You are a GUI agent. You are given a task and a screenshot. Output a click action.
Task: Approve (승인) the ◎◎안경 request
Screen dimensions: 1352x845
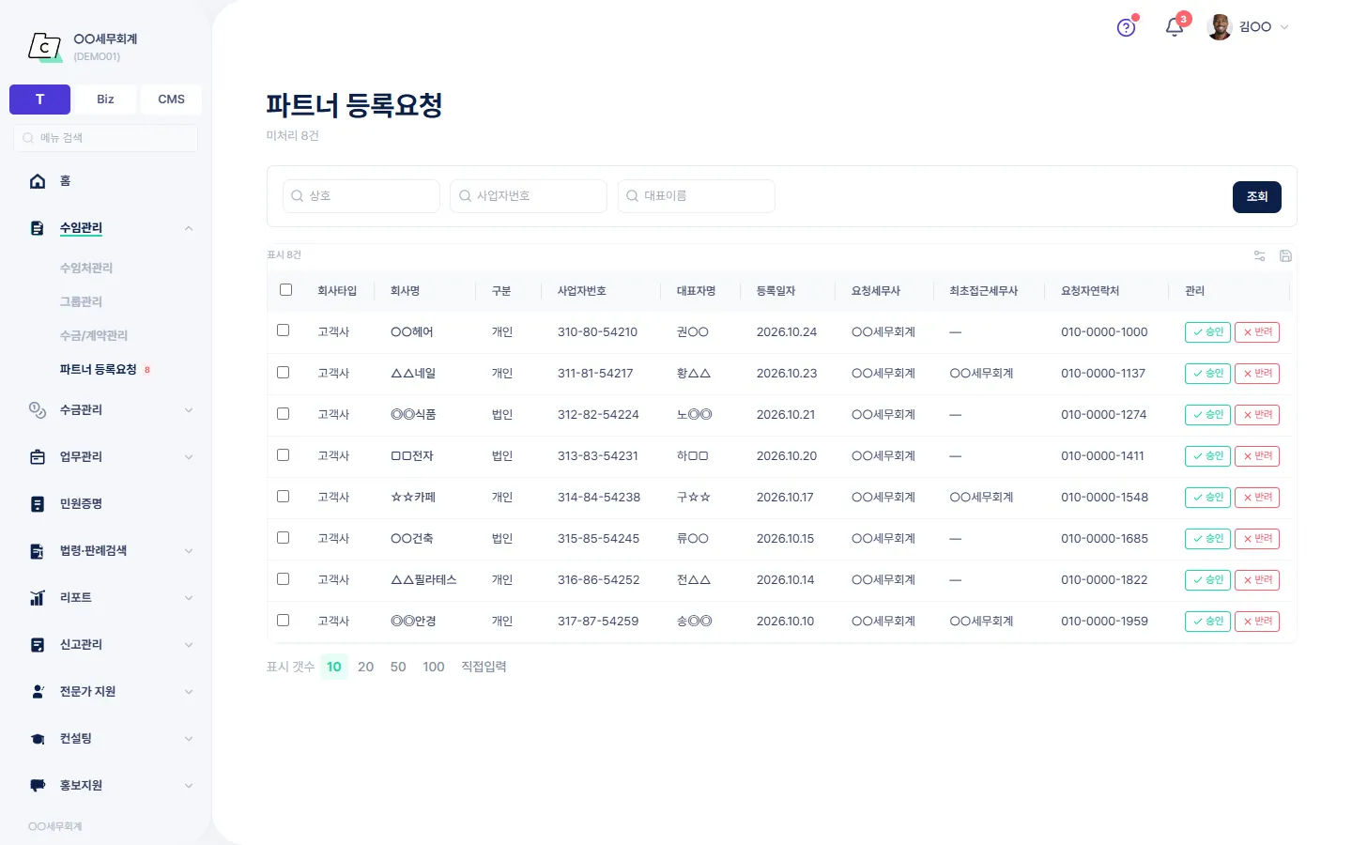(1207, 622)
